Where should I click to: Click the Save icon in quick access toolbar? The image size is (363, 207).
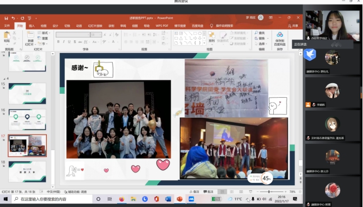pos(6,18)
